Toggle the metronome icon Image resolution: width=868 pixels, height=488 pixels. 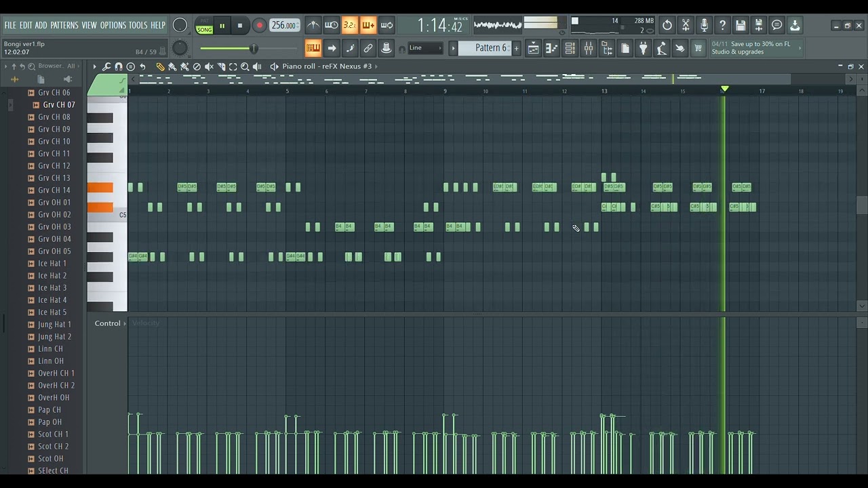(x=313, y=25)
